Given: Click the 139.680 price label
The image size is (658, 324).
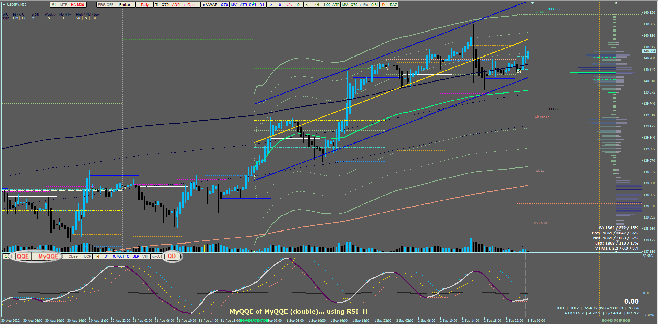Looking at the screenshot, I should click(x=552, y=109).
